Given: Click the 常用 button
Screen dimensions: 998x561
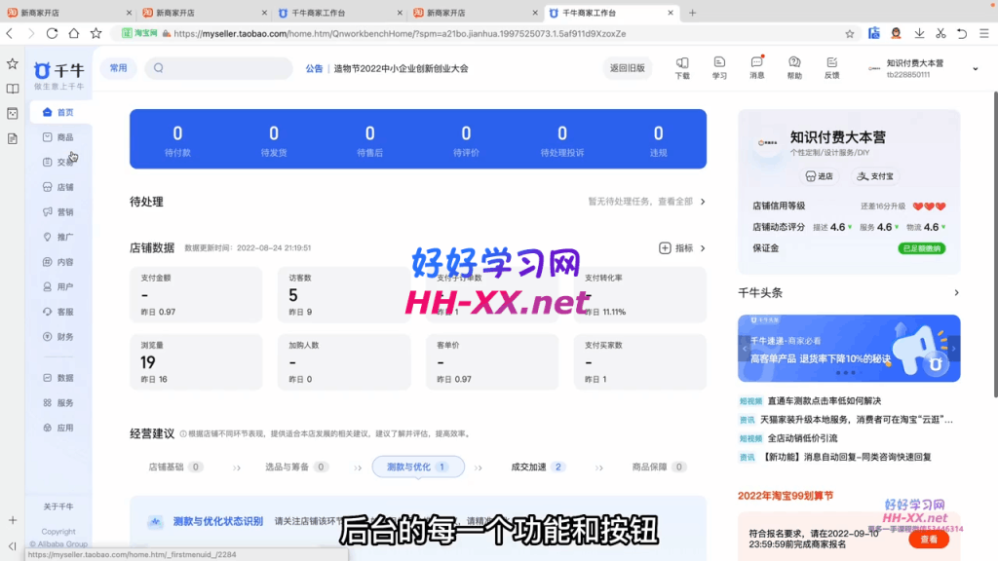Looking at the screenshot, I should coord(118,68).
